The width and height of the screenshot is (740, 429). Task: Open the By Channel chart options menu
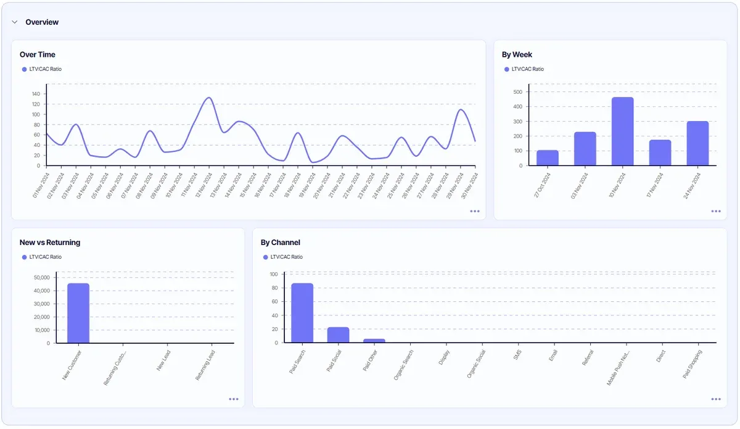tap(716, 399)
